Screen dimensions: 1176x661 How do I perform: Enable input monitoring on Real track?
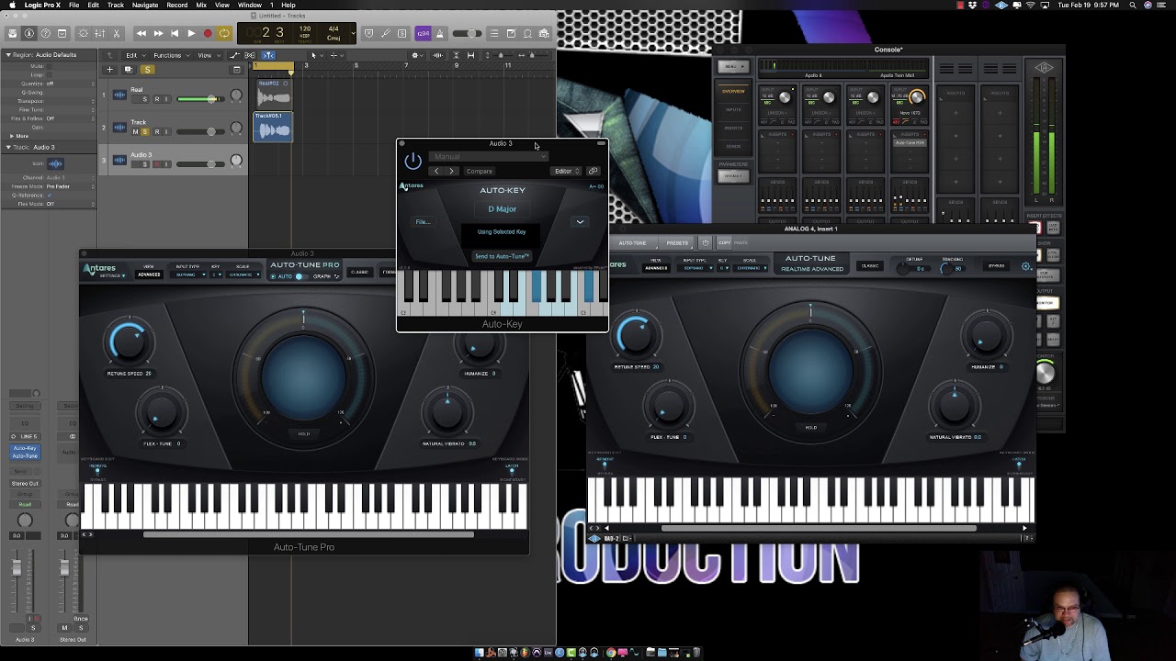coord(166,99)
